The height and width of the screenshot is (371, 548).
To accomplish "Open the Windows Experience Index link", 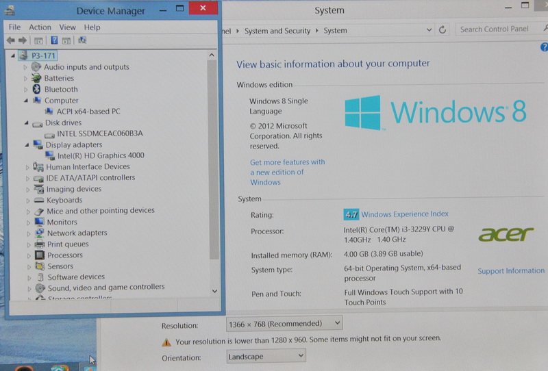I will click(x=405, y=214).
